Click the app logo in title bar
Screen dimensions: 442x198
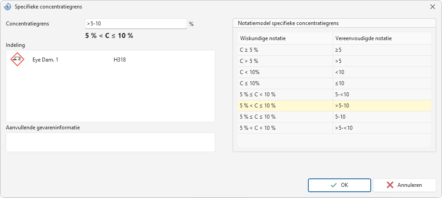click(x=8, y=7)
